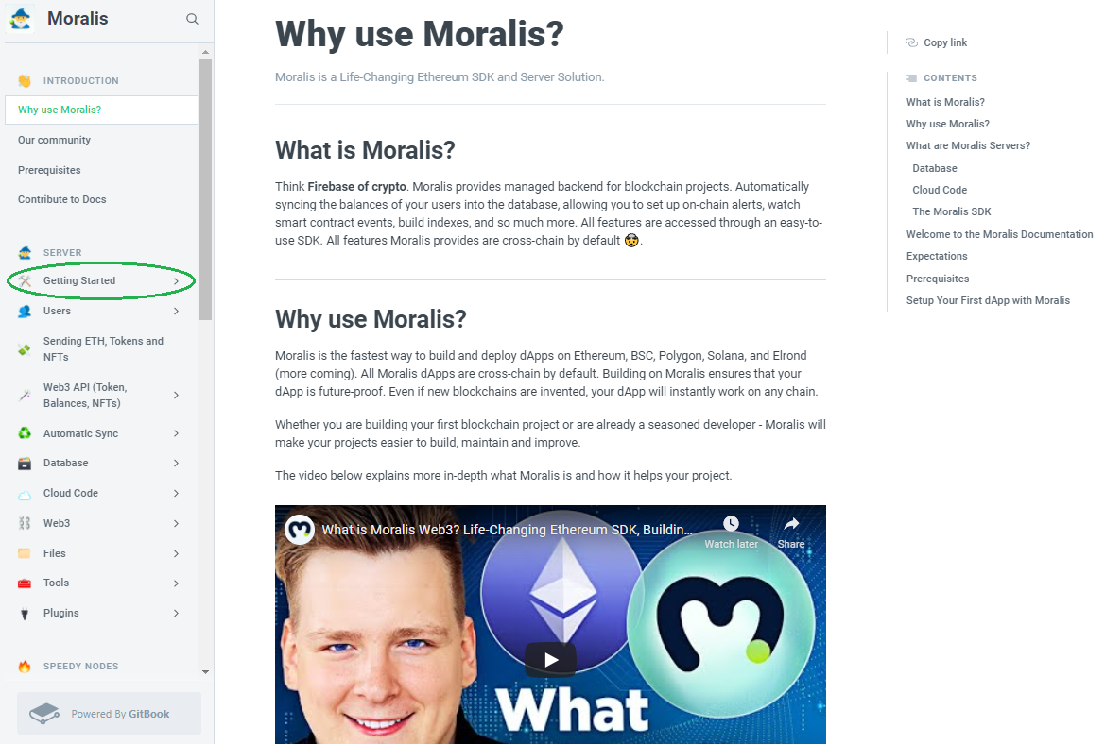Expand the Plugins chevron

click(x=176, y=613)
